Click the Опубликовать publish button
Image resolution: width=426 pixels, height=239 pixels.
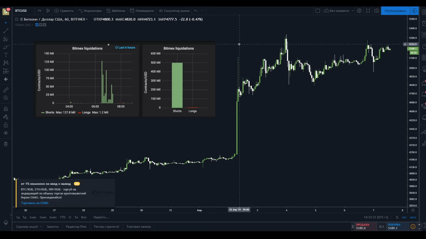pyautogui.click(x=395, y=11)
